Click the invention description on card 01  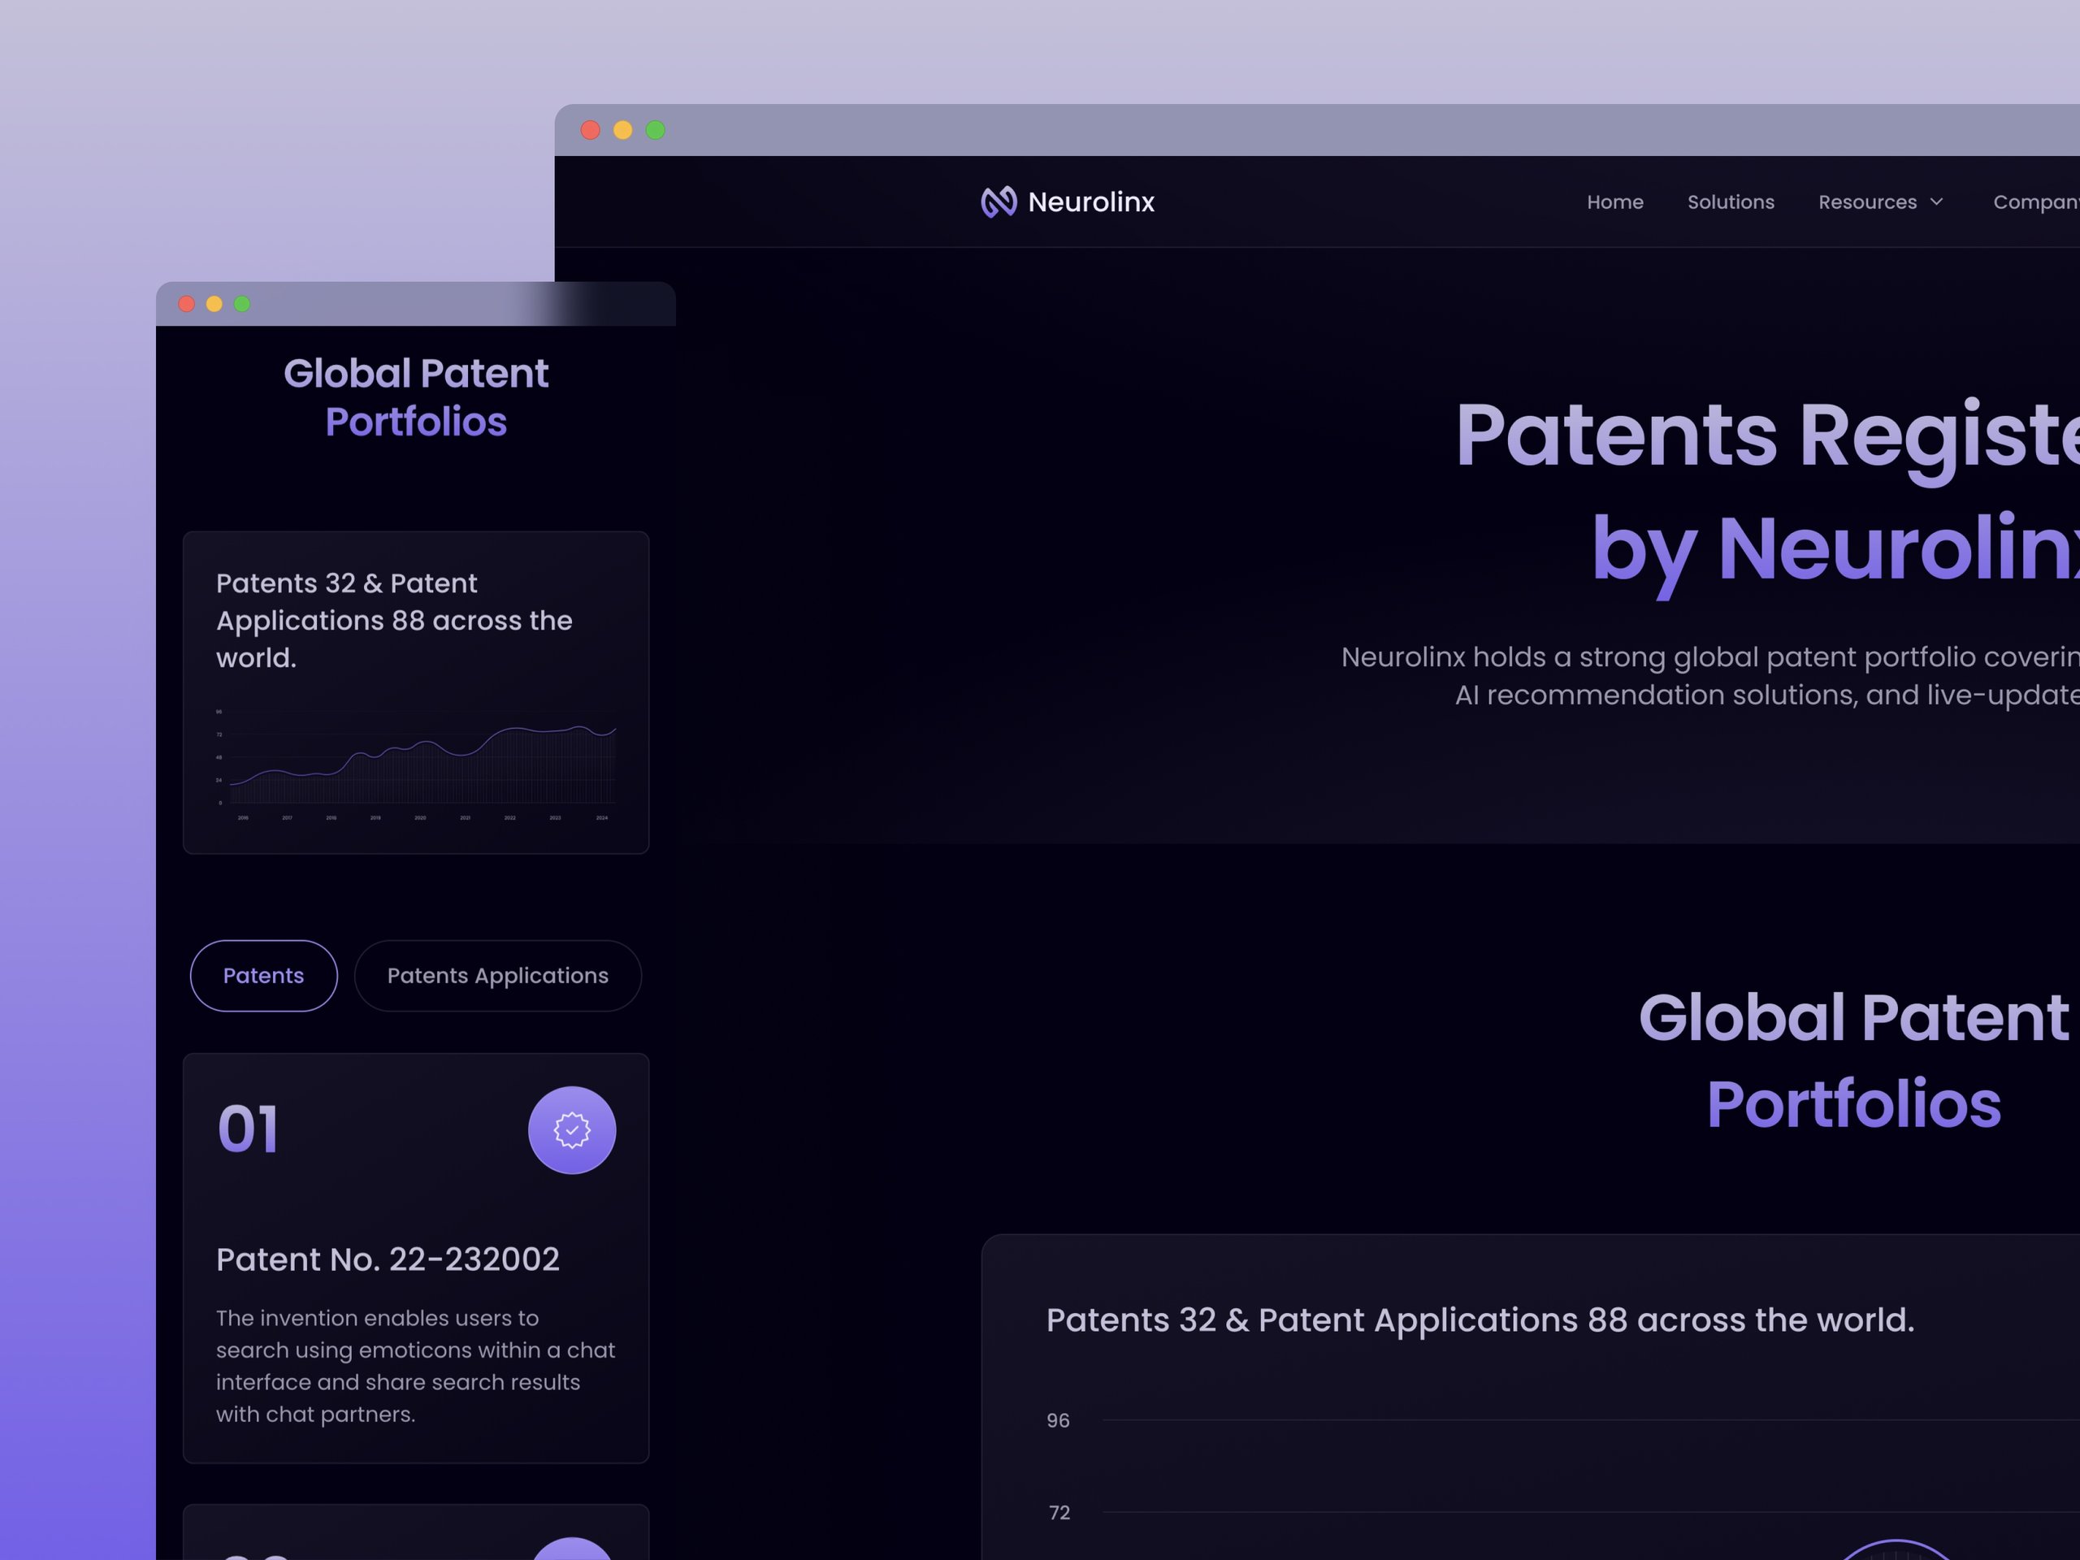coord(414,1367)
